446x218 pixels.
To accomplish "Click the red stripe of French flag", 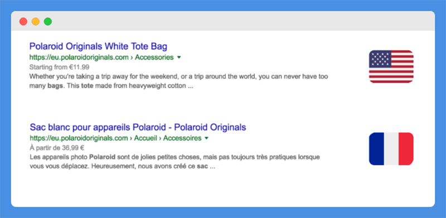I will tap(406, 149).
